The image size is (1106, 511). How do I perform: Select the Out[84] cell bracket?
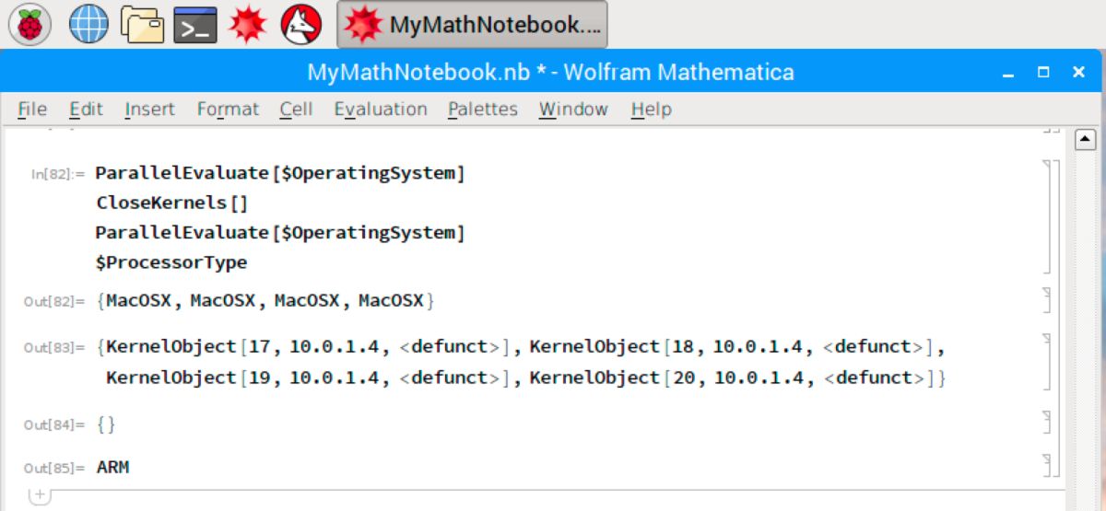point(1046,423)
